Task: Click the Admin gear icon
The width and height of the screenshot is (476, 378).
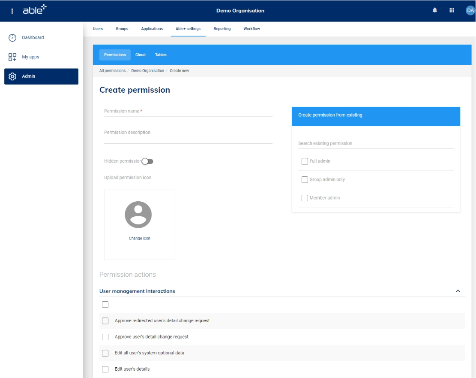Action: (x=12, y=76)
